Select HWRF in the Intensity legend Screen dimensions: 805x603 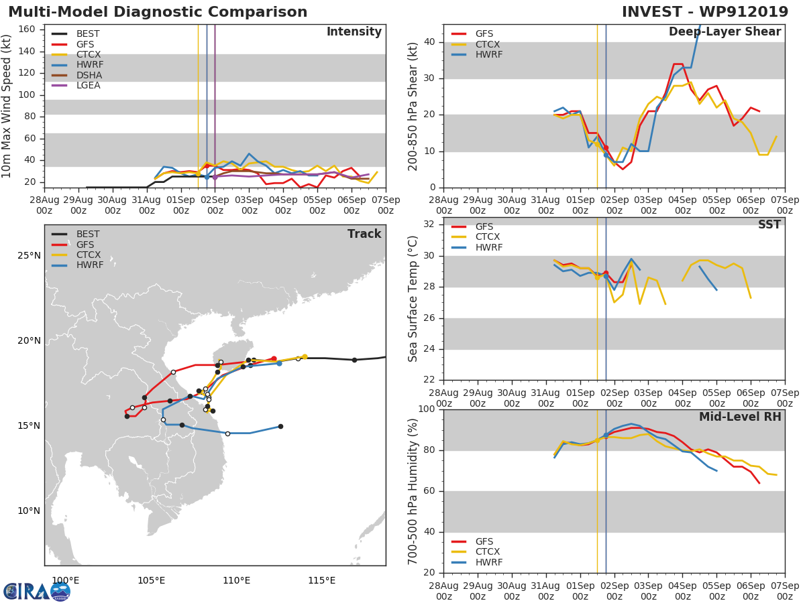click(78, 64)
